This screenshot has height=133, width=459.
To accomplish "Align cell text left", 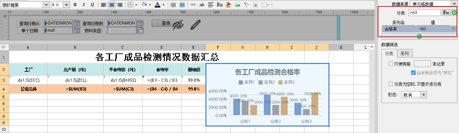I will pyautogui.click(x=104, y=5).
